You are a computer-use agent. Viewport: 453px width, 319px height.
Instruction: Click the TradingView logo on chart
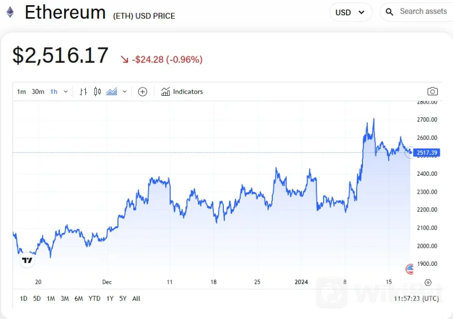pos(27,260)
